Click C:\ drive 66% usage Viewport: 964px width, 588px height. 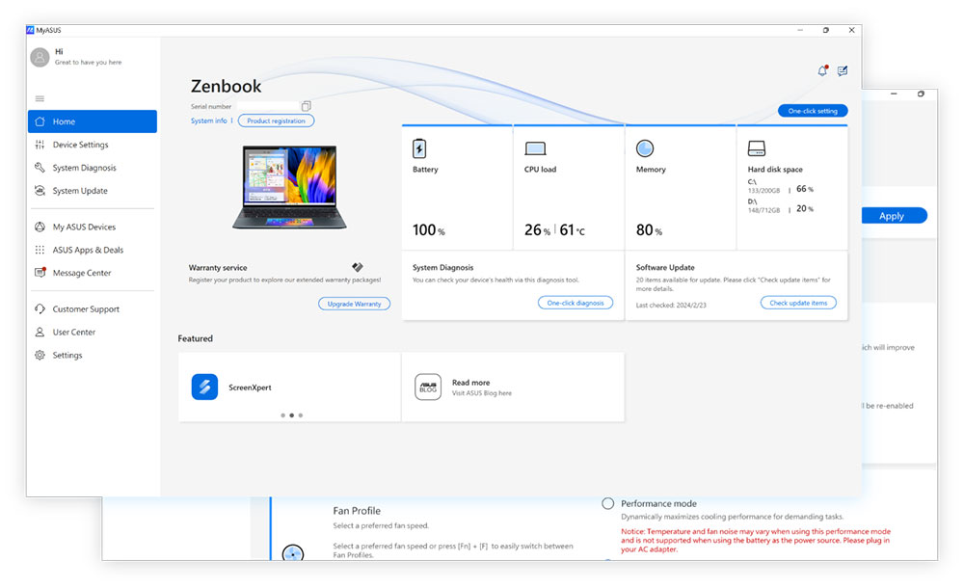point(805,189)
